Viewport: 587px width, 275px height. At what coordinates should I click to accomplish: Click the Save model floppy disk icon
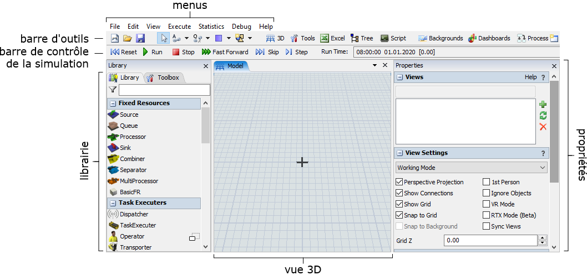[140, 38]
